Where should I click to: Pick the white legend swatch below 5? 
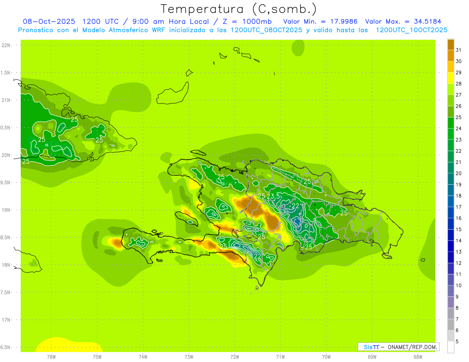(451, 347)
